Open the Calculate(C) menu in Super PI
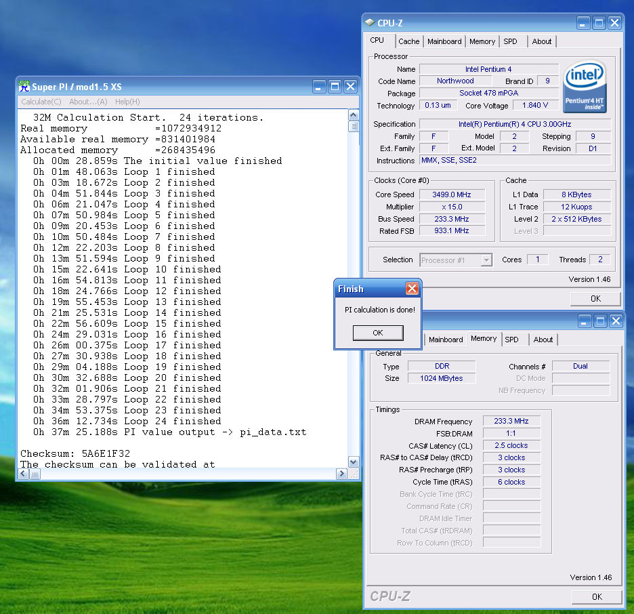634x614 pixels. (x=41, y=102)
